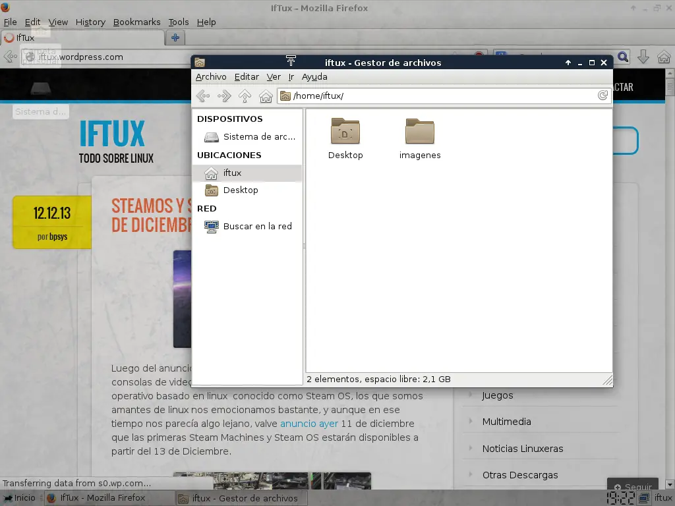Open Firefox downloads arrow icon
This screenshot has width=675, height=506.
pyautogui.click(x=643, y=57)
